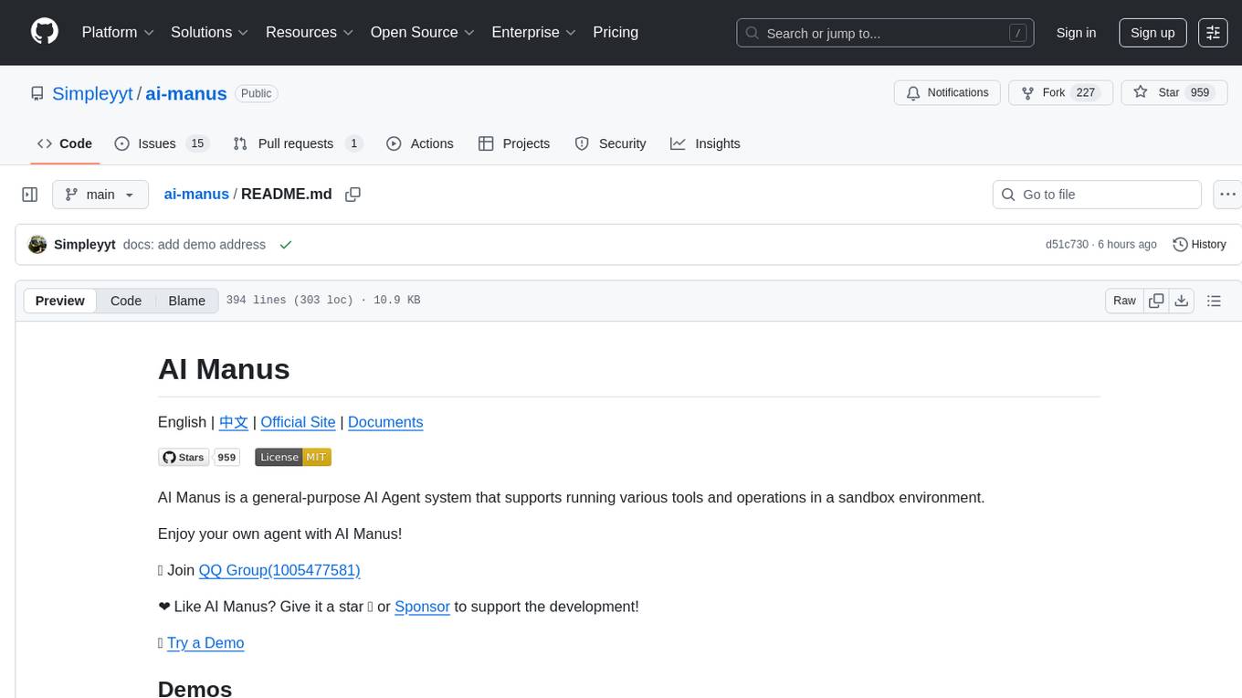Click the Notifications bell button
The height and width of the screenshot is (698, 1242).
pyautogui.click(x=948, y=92)
